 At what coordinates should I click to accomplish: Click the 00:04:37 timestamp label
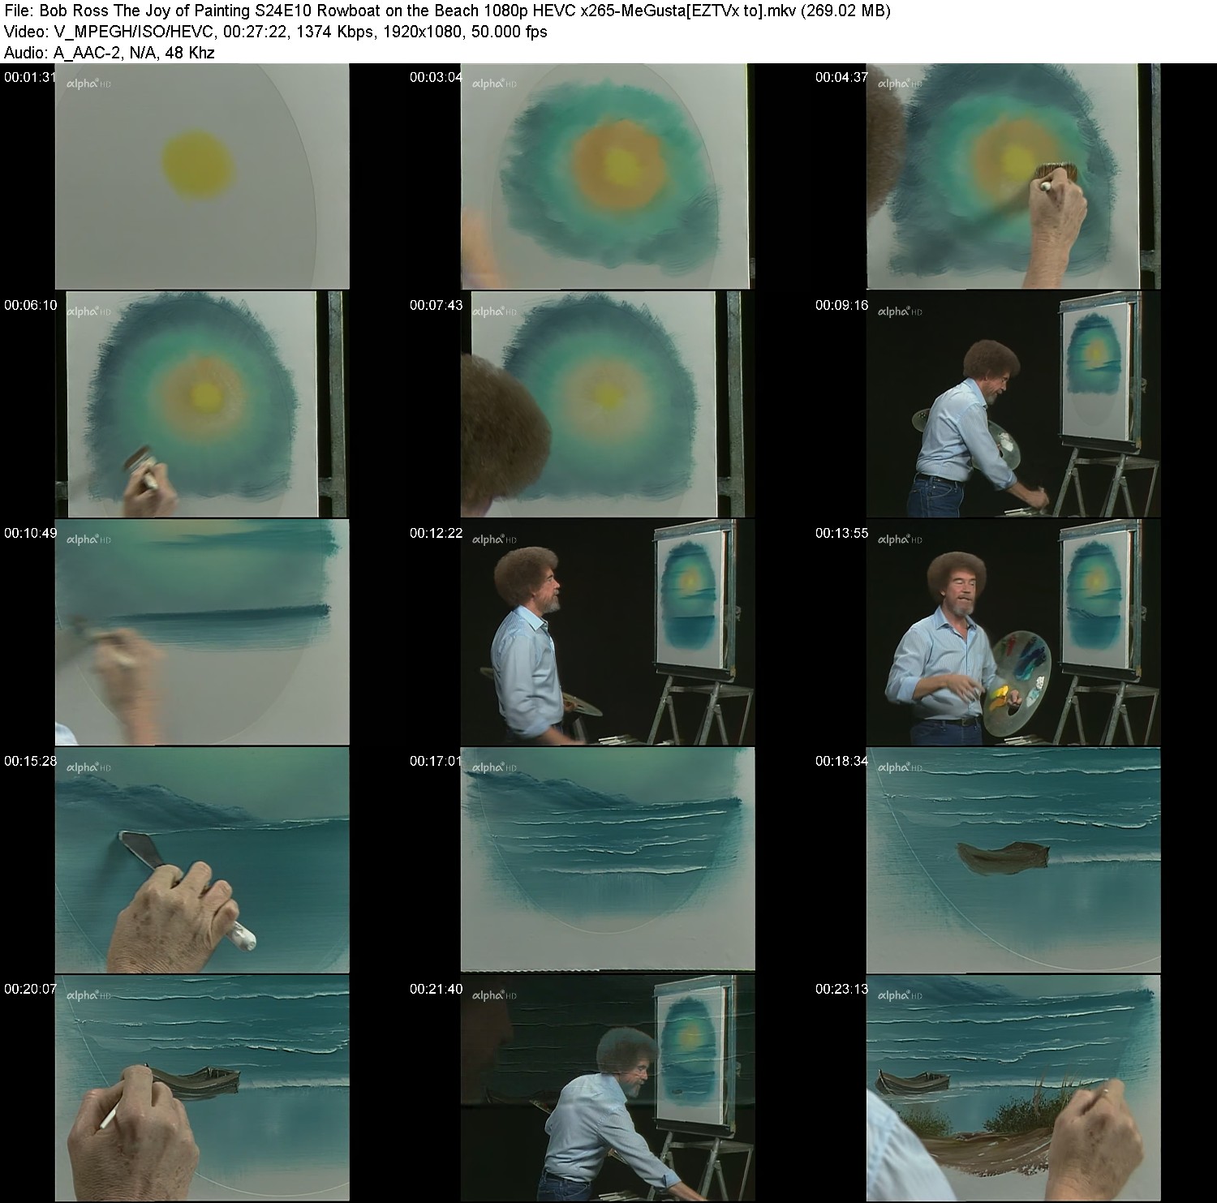click(x=841, y=77)
